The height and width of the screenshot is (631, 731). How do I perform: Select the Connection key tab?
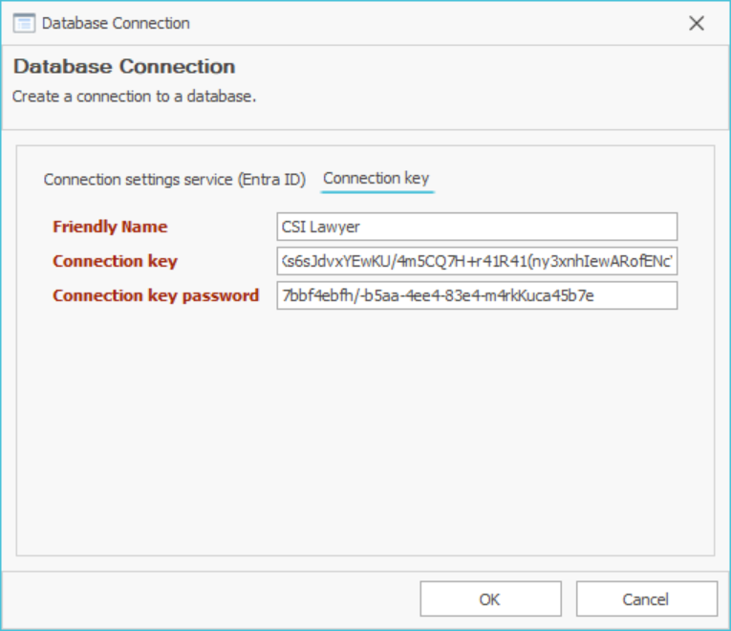[376, 178]
